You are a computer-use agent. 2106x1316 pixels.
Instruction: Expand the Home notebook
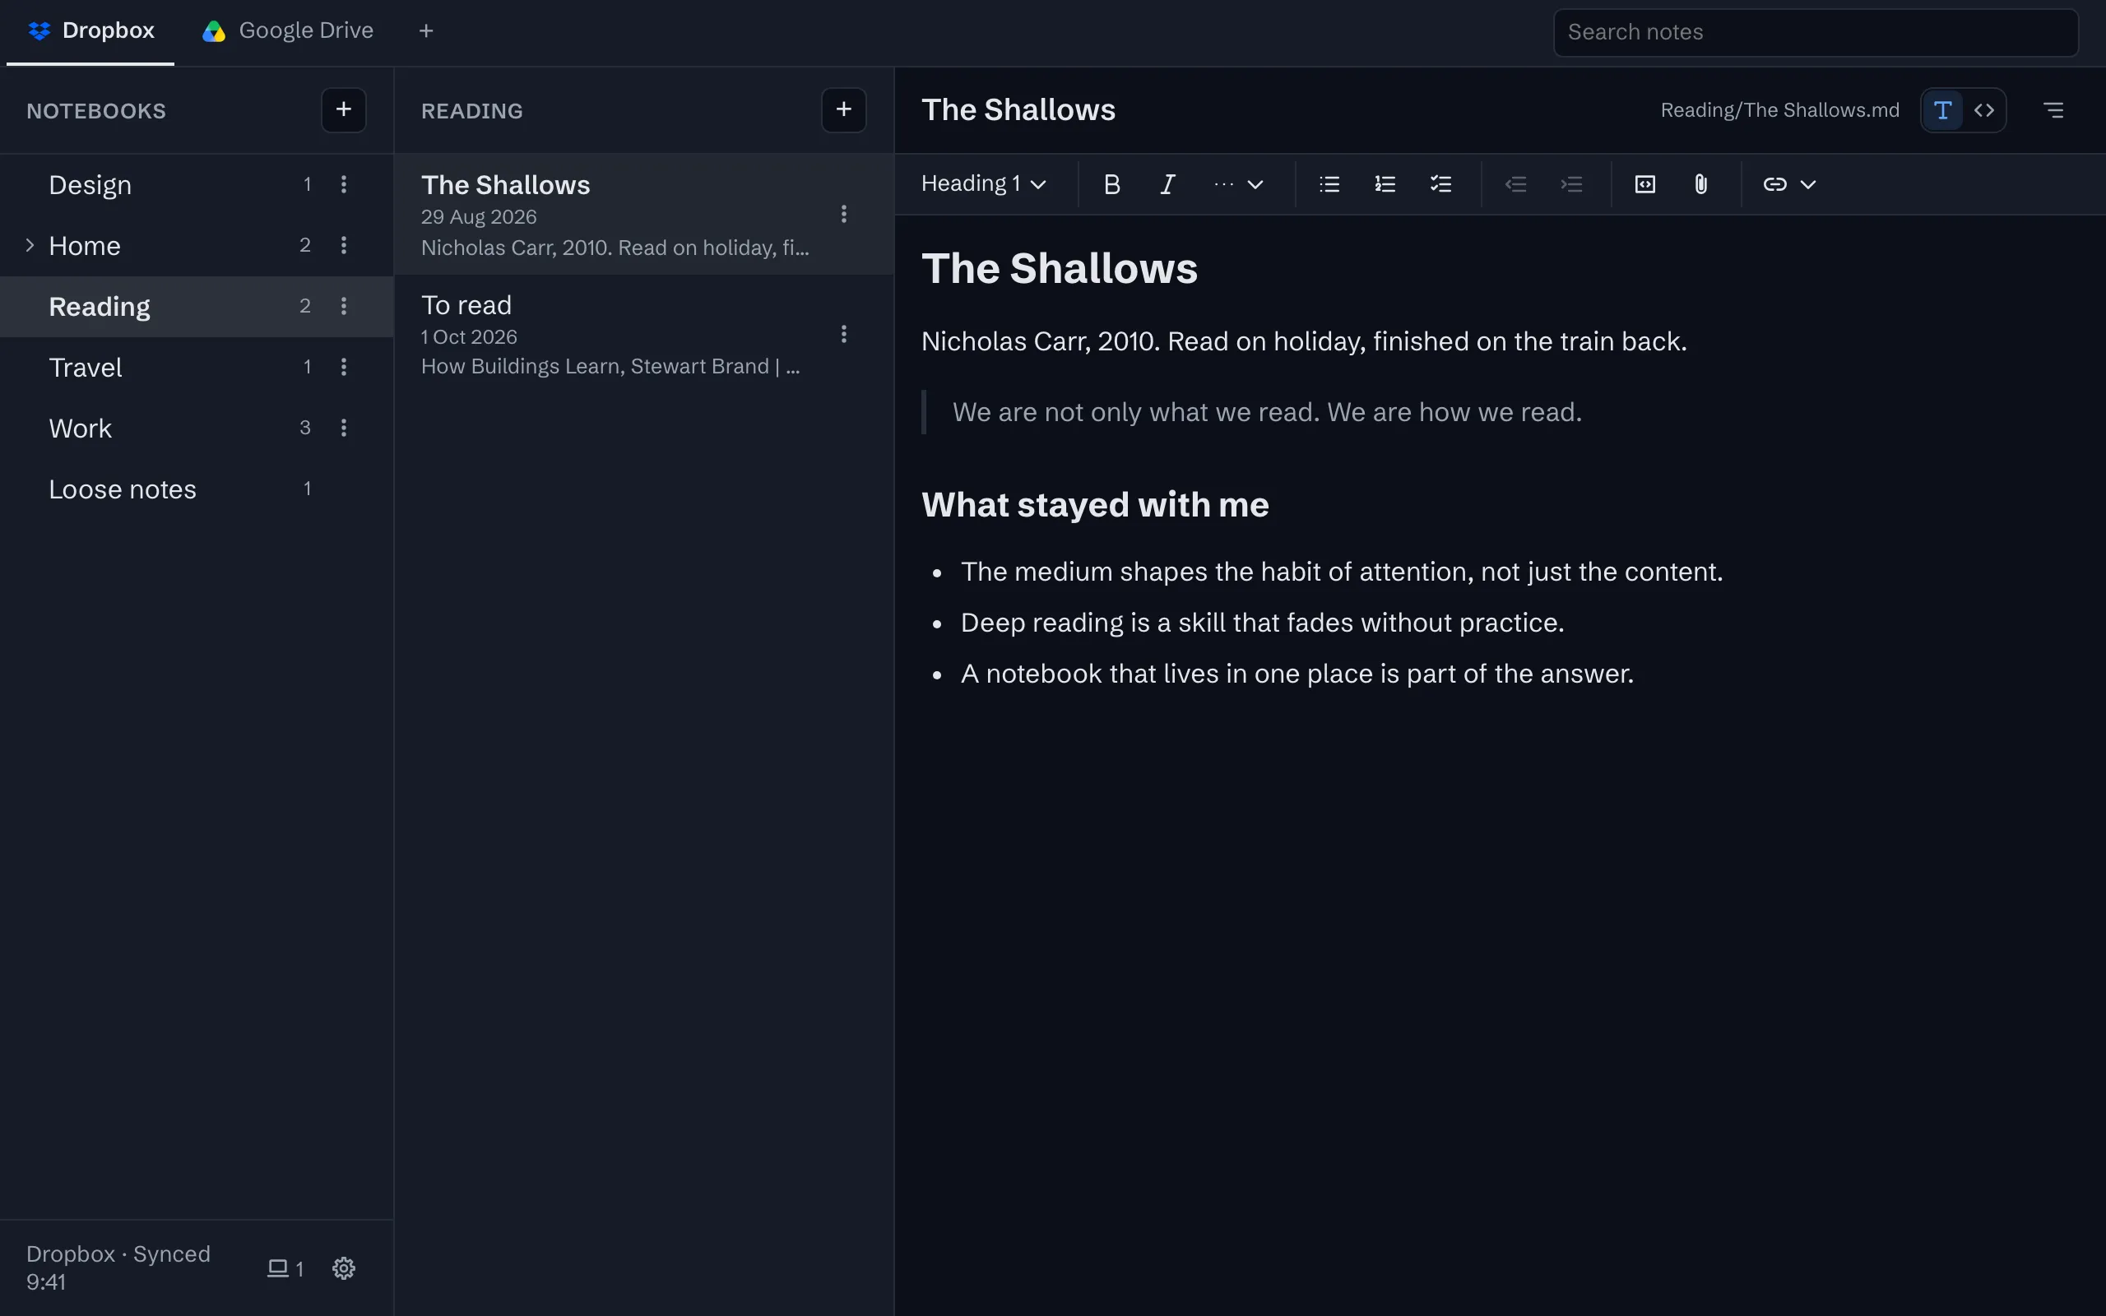click(30, 245)
